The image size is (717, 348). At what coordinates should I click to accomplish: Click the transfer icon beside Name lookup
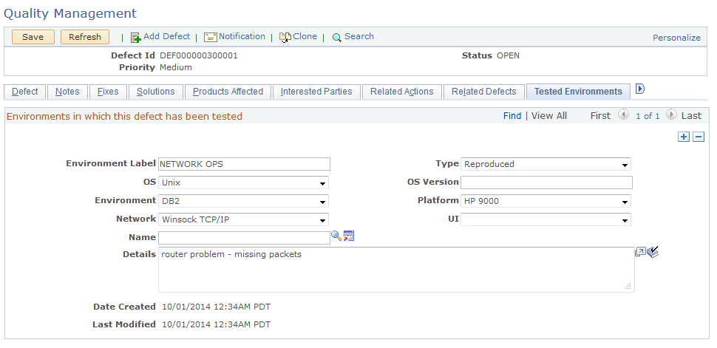pyautogui.click(x=349, y=236)
